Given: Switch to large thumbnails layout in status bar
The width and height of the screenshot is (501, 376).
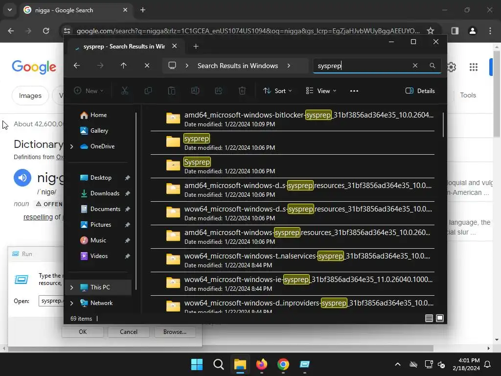Looking at the screenshot, I should (440, 318).
